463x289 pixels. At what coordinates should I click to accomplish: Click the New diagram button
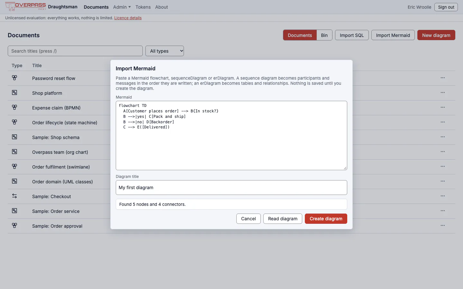click(436, 35)
